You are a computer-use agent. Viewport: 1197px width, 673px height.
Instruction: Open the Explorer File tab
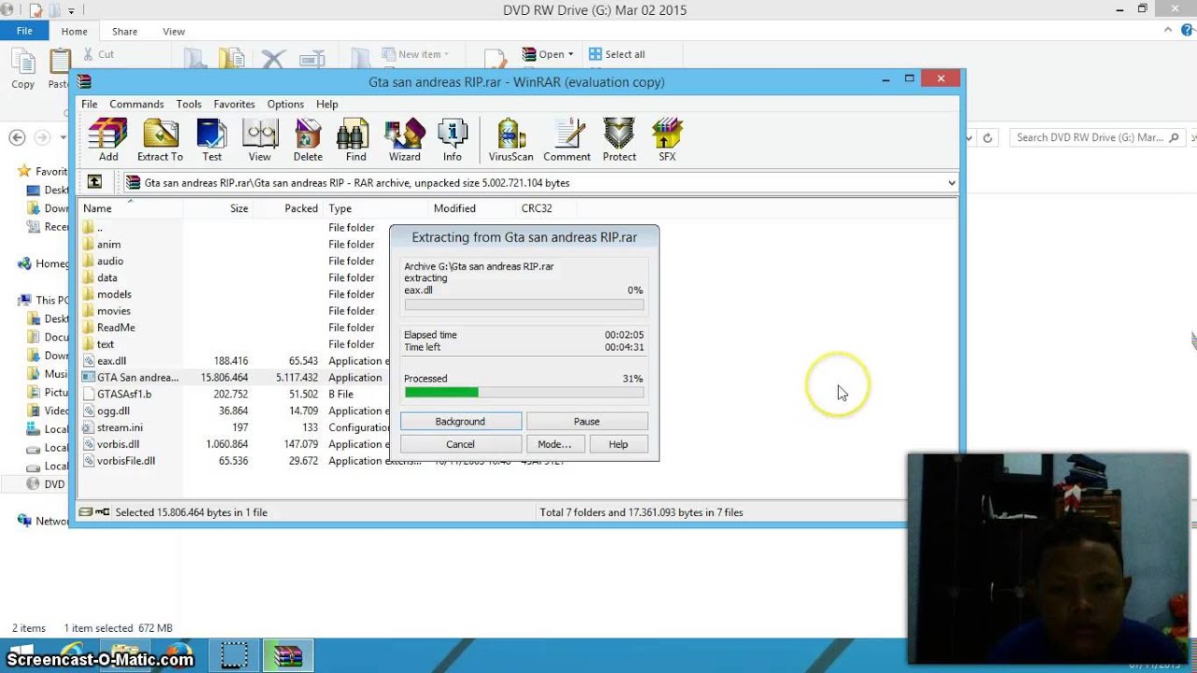24,31
